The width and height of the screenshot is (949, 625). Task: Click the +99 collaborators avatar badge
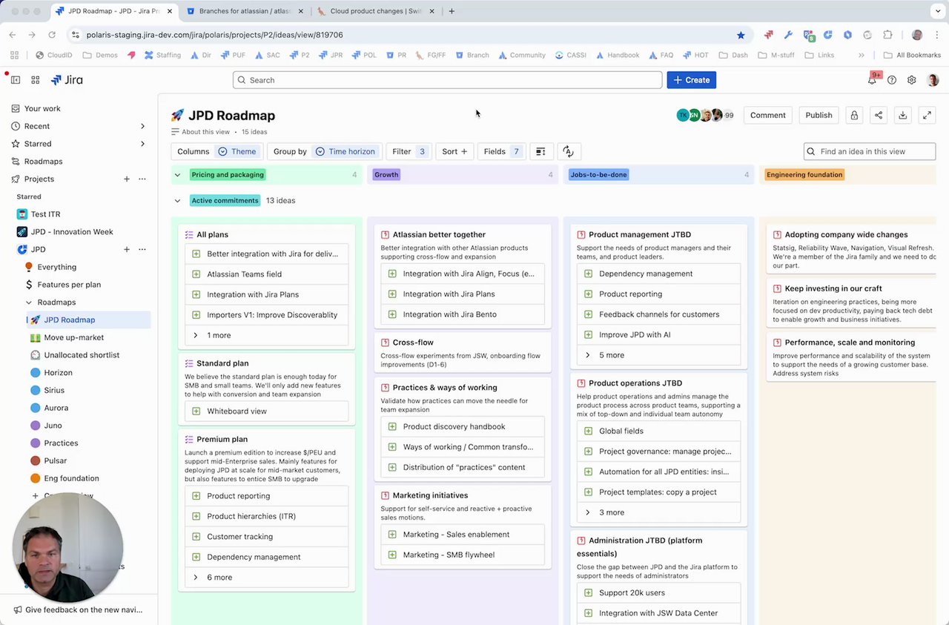(729, 115)
